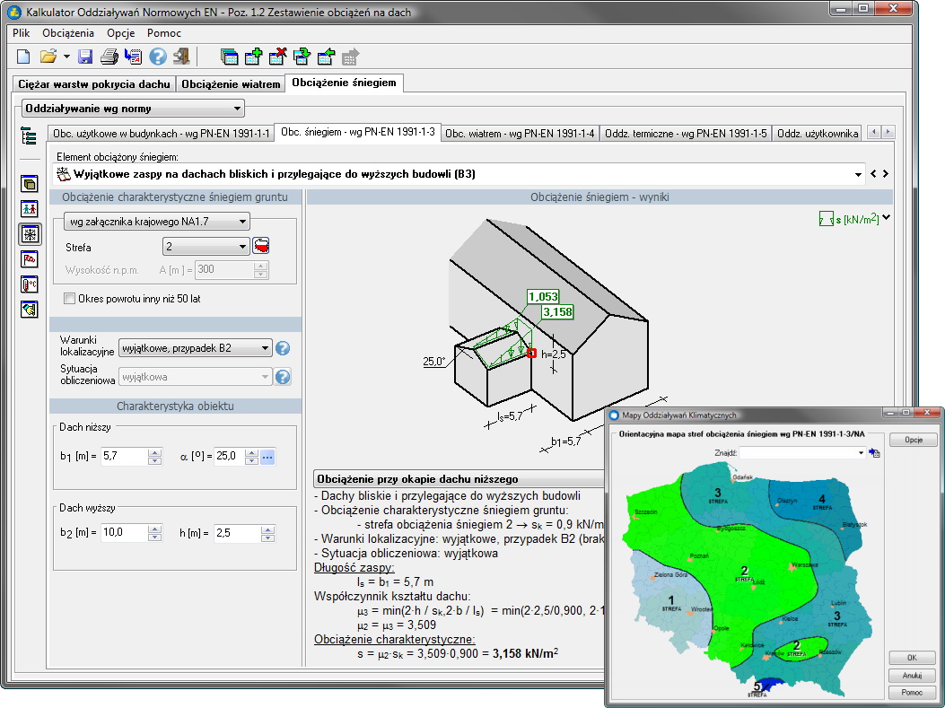Switch to Obciążenie wiatrem tab
The image size is (945, 708).
click(230, 83)
